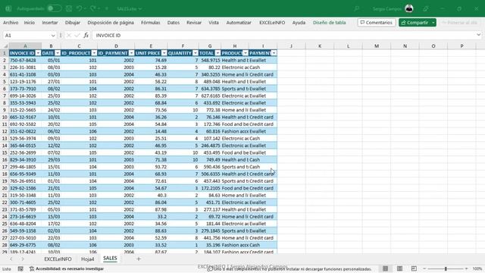
Task: Open the PAYMENT column filter dropdown
Action: click(274, 53)
